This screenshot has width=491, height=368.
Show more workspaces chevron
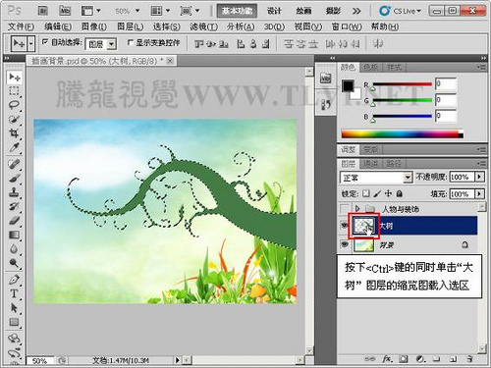pyautogui.click(x=356, y=11)
